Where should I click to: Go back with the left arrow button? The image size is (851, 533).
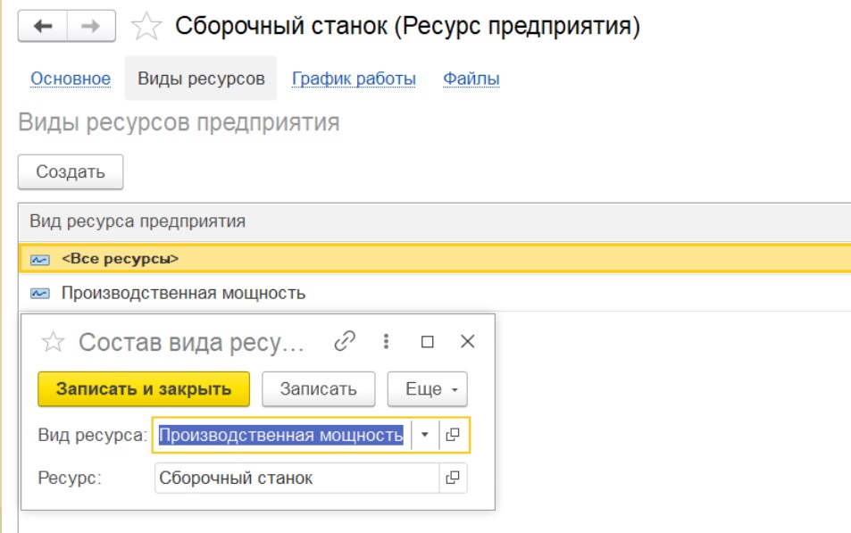tap(43, 26)
